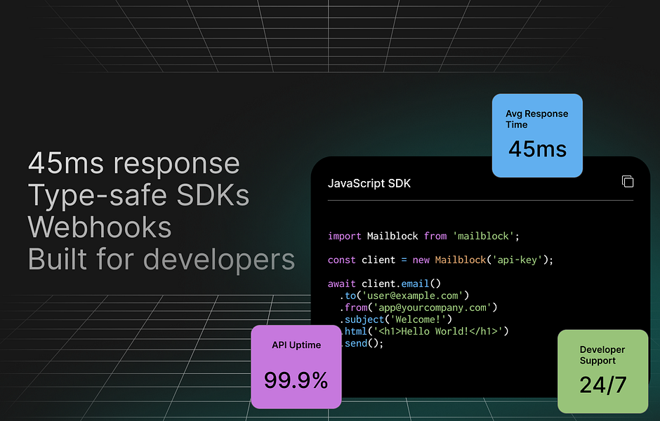Click the 'const client = new Mailblock' code line
This screenshot has width=660, height=421.
(440, 260)
